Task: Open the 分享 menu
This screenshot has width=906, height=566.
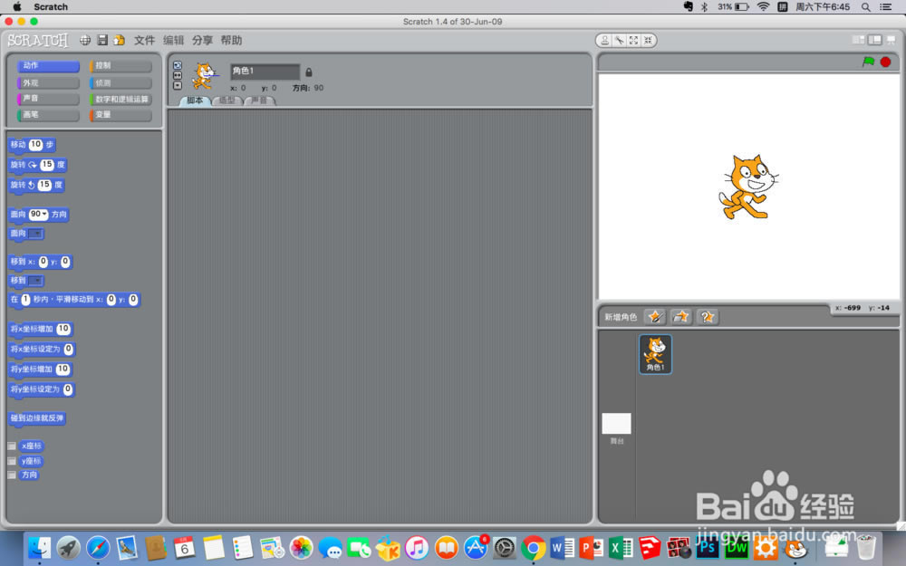Action: click(x=202, y=40)
